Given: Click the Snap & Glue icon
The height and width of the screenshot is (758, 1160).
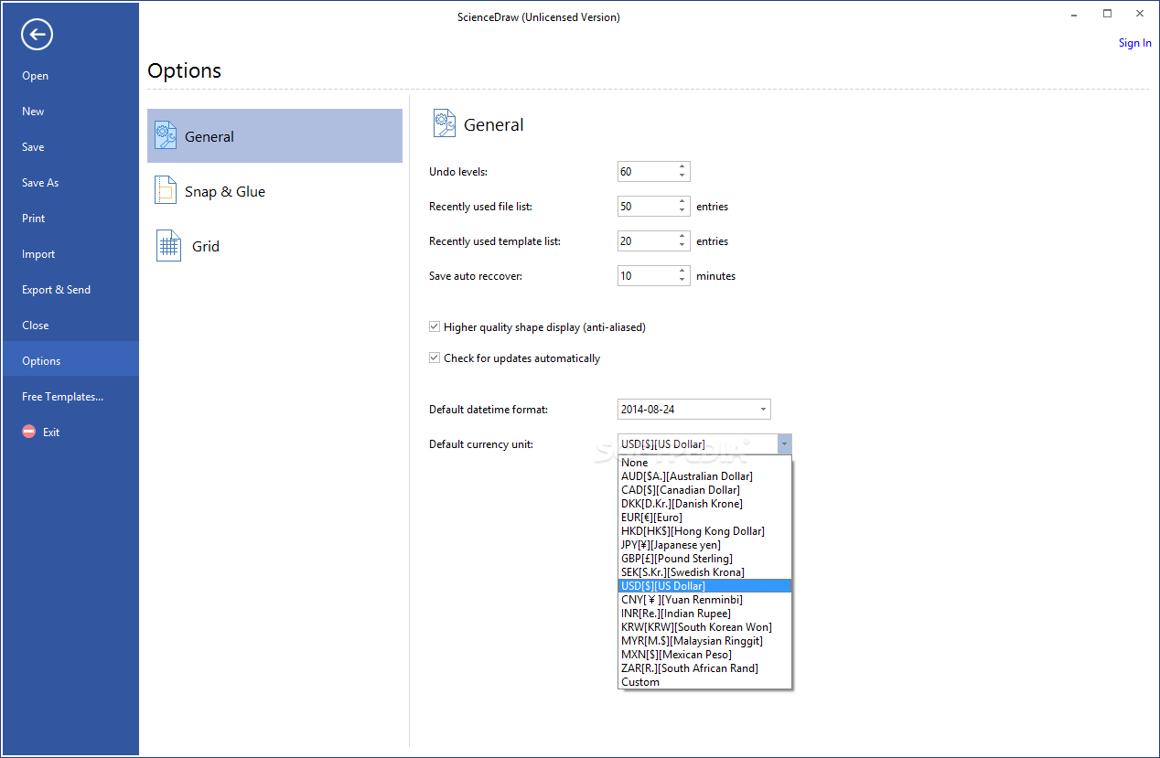Looking at the screenshot, I should click(165, 191).
